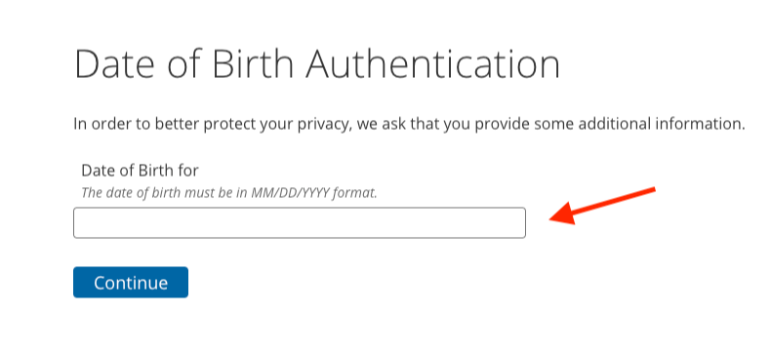The image size is (771, 352).
Task: Select the Date of Birth Authentication heading
Action: tap(317, 64)
